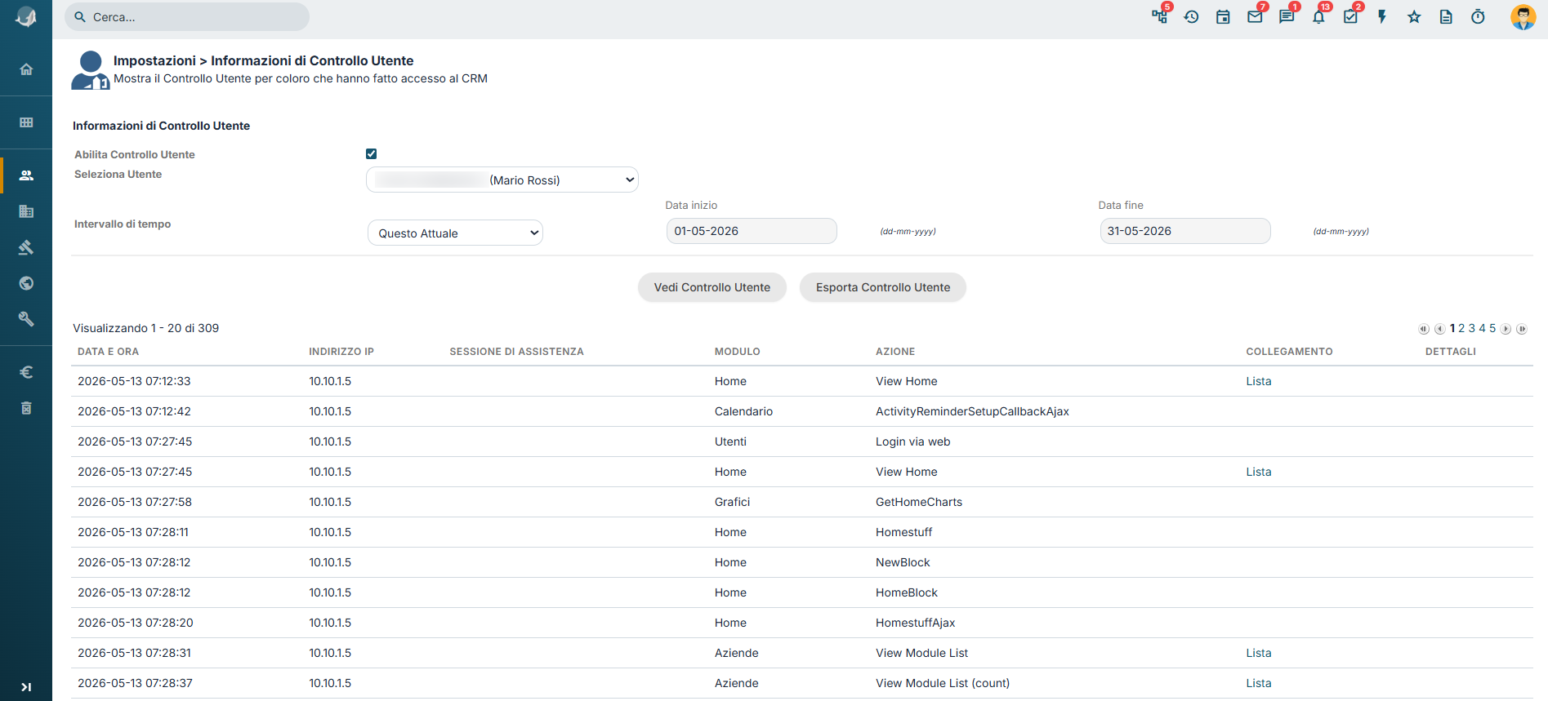Click HomestuffAjax action cell
Viewport: 1548px width, 701px height.
click(915, 623)
